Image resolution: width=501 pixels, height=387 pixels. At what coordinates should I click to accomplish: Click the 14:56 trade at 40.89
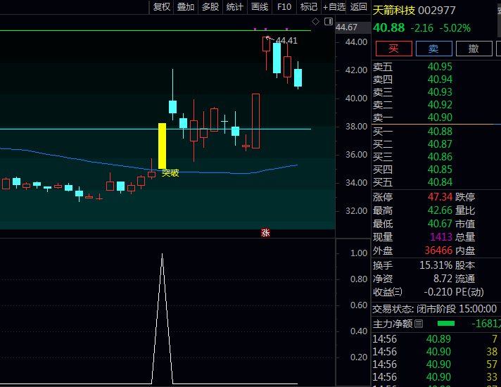[435, 338]
